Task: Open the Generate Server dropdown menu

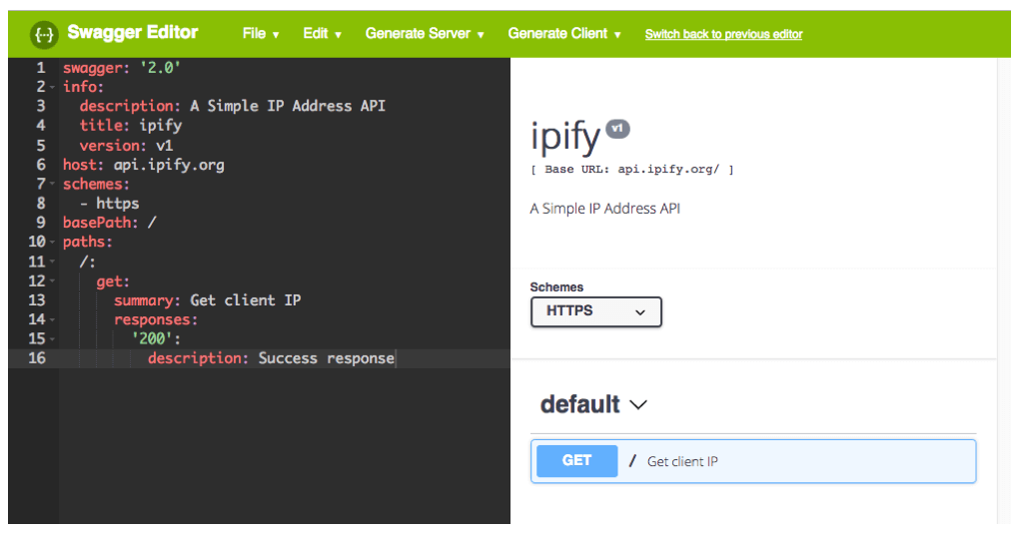Action: [425, 34]
